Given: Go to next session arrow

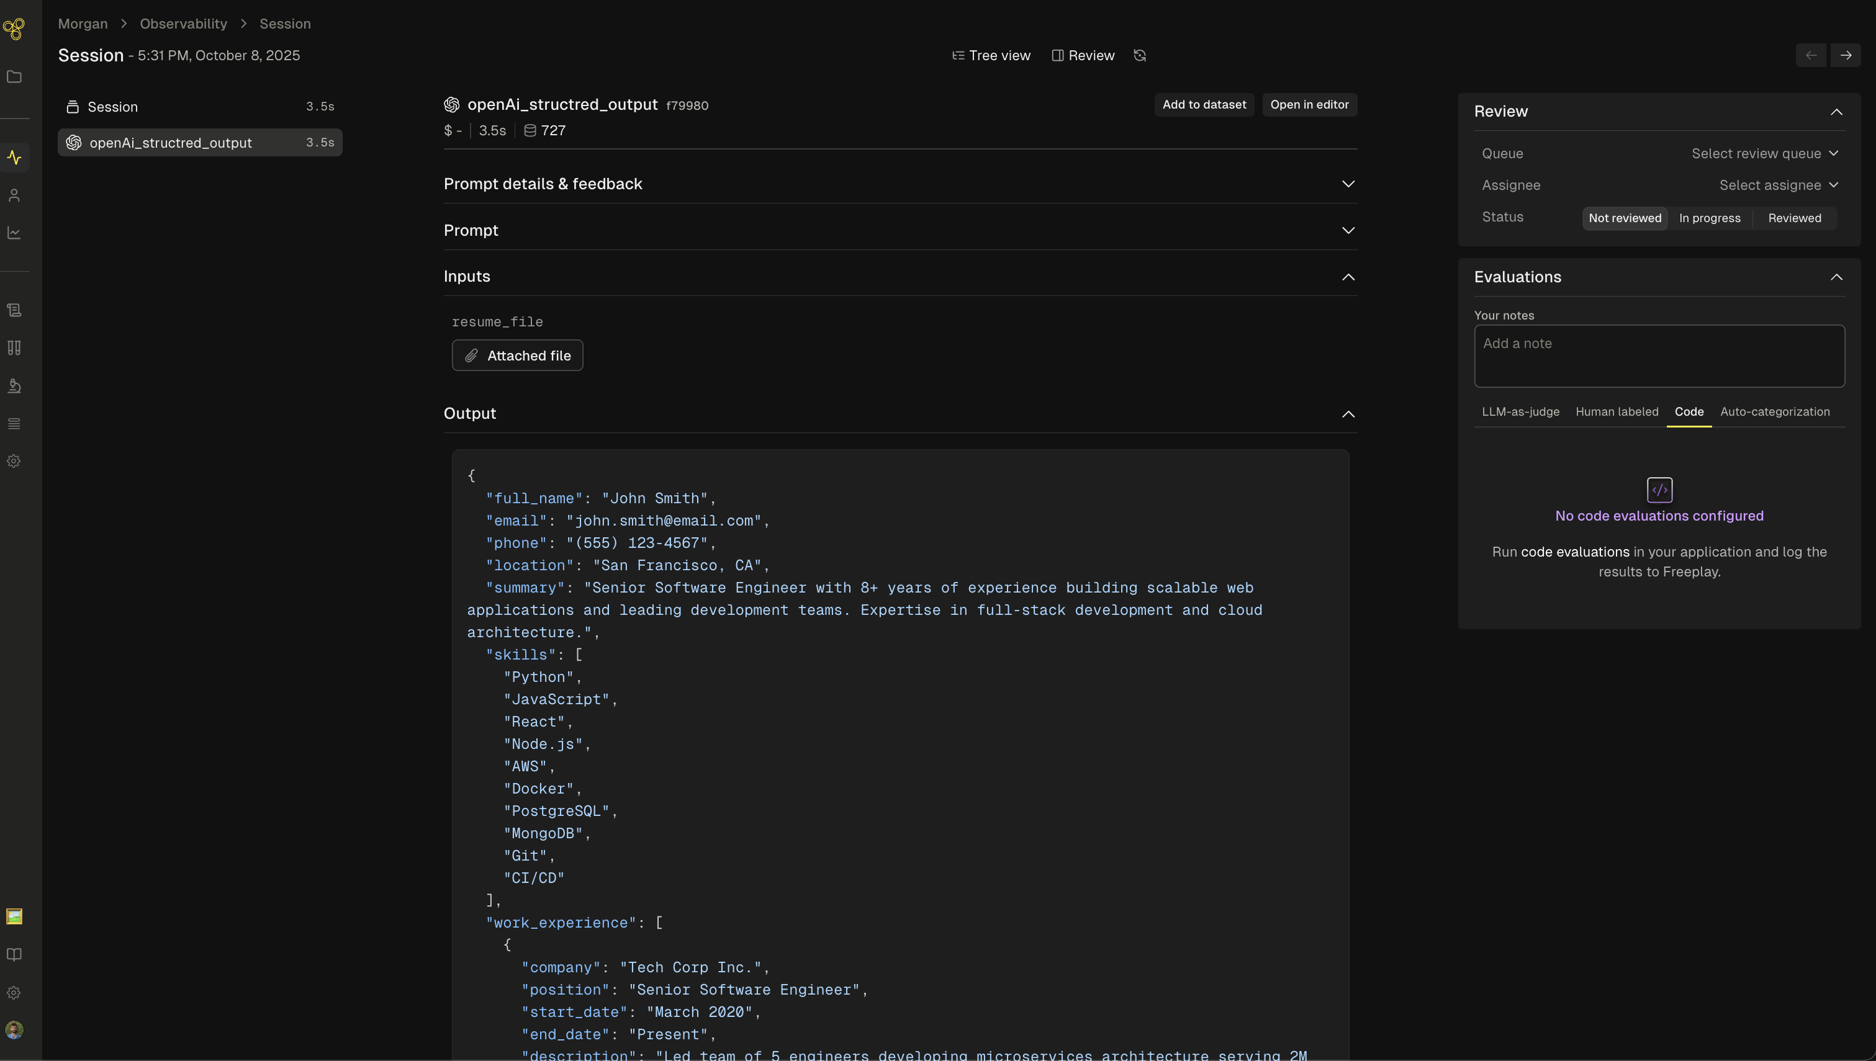Looking at the screenshot, I should pyautogui.click(x=1846, y=55).
